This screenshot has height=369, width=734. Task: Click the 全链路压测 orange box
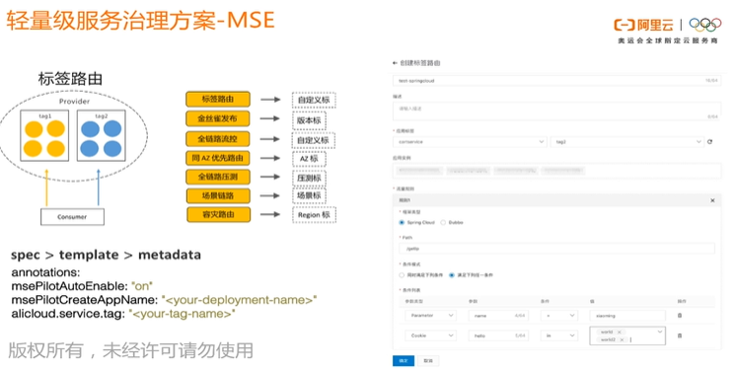(x=218, y=177)
